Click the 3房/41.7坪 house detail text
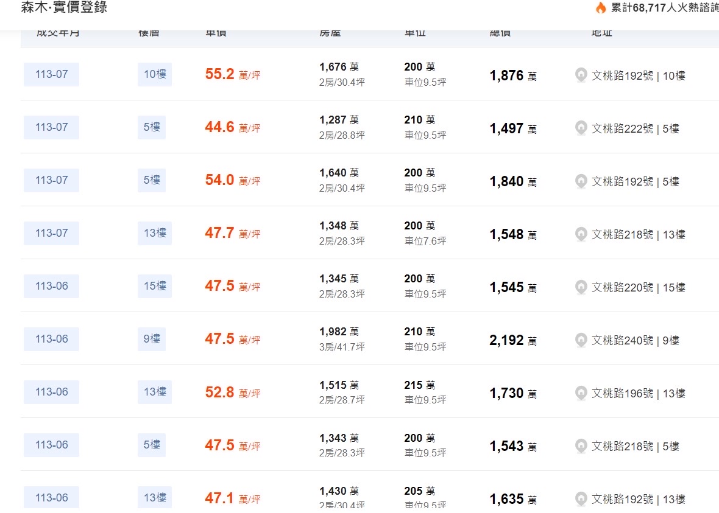The image size is (719, 513). [x=342, y=347]
